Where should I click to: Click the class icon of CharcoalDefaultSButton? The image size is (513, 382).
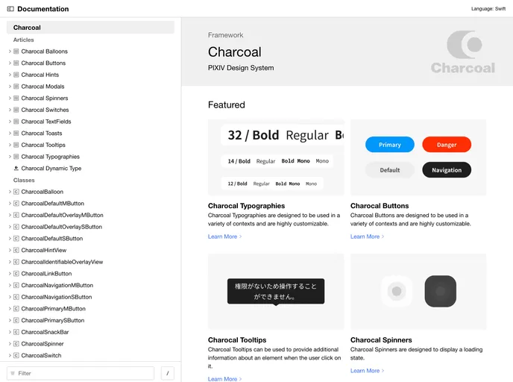(16, 239)
